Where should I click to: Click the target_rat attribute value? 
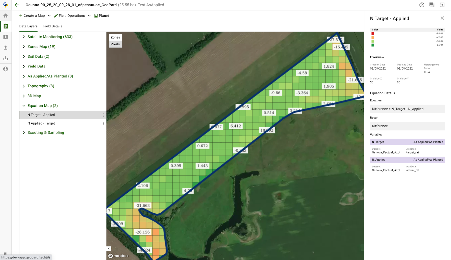[x=412, y=152]
